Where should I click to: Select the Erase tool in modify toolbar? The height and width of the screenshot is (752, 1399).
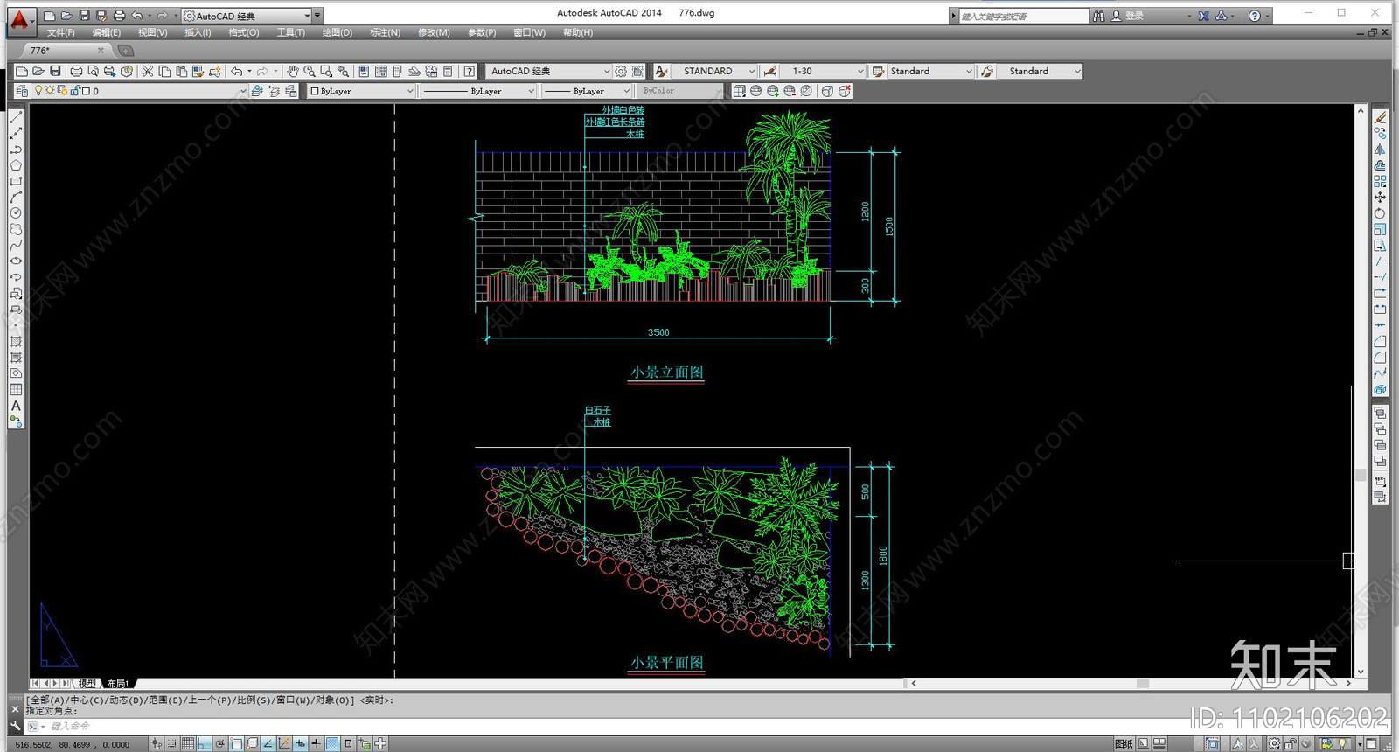tap(1380, 117)
